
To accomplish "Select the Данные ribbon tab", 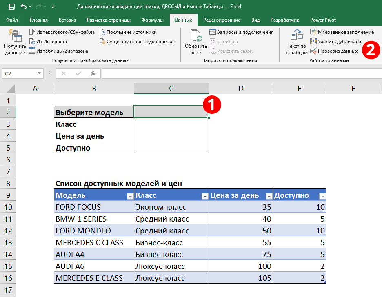I will 183,20.
